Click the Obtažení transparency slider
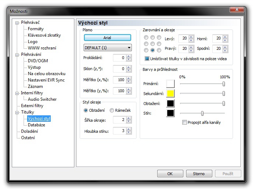The image size is (253, 189). coord(203,103)
